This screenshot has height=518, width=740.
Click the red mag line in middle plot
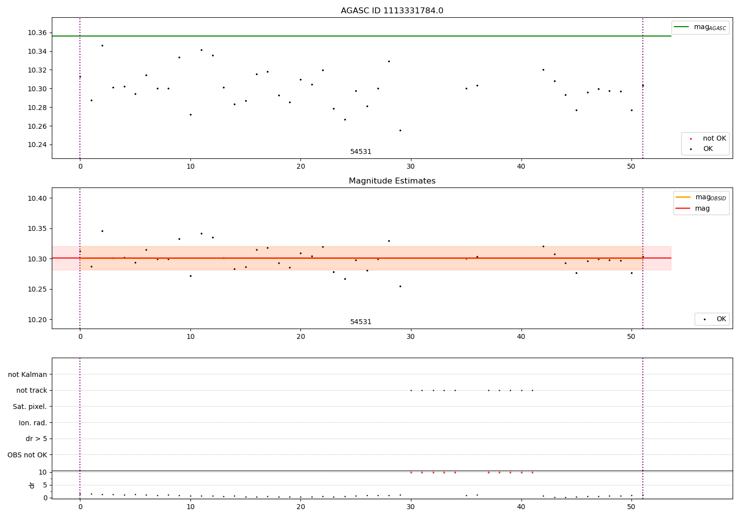(x=361, y=258)
